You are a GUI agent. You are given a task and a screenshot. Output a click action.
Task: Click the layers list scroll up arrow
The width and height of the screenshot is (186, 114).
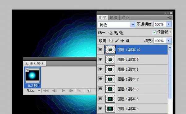(x=170, y=48)
